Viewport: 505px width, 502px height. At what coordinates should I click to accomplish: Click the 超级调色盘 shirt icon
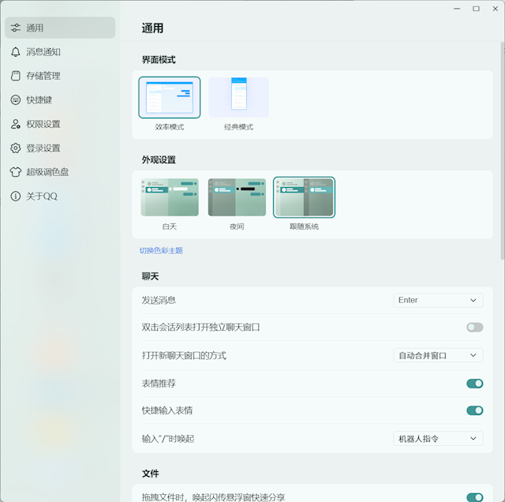(x=16, y=172)
